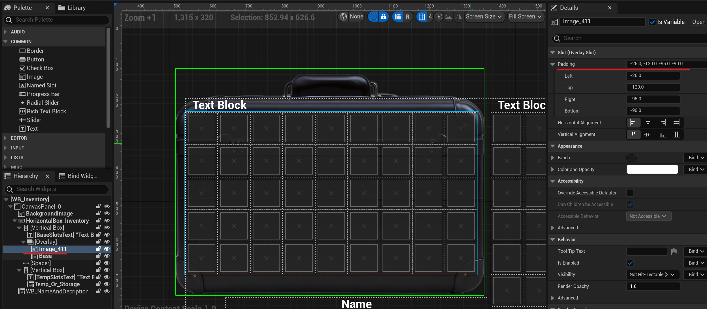Focus the Search Palette field

coord(57,20)
